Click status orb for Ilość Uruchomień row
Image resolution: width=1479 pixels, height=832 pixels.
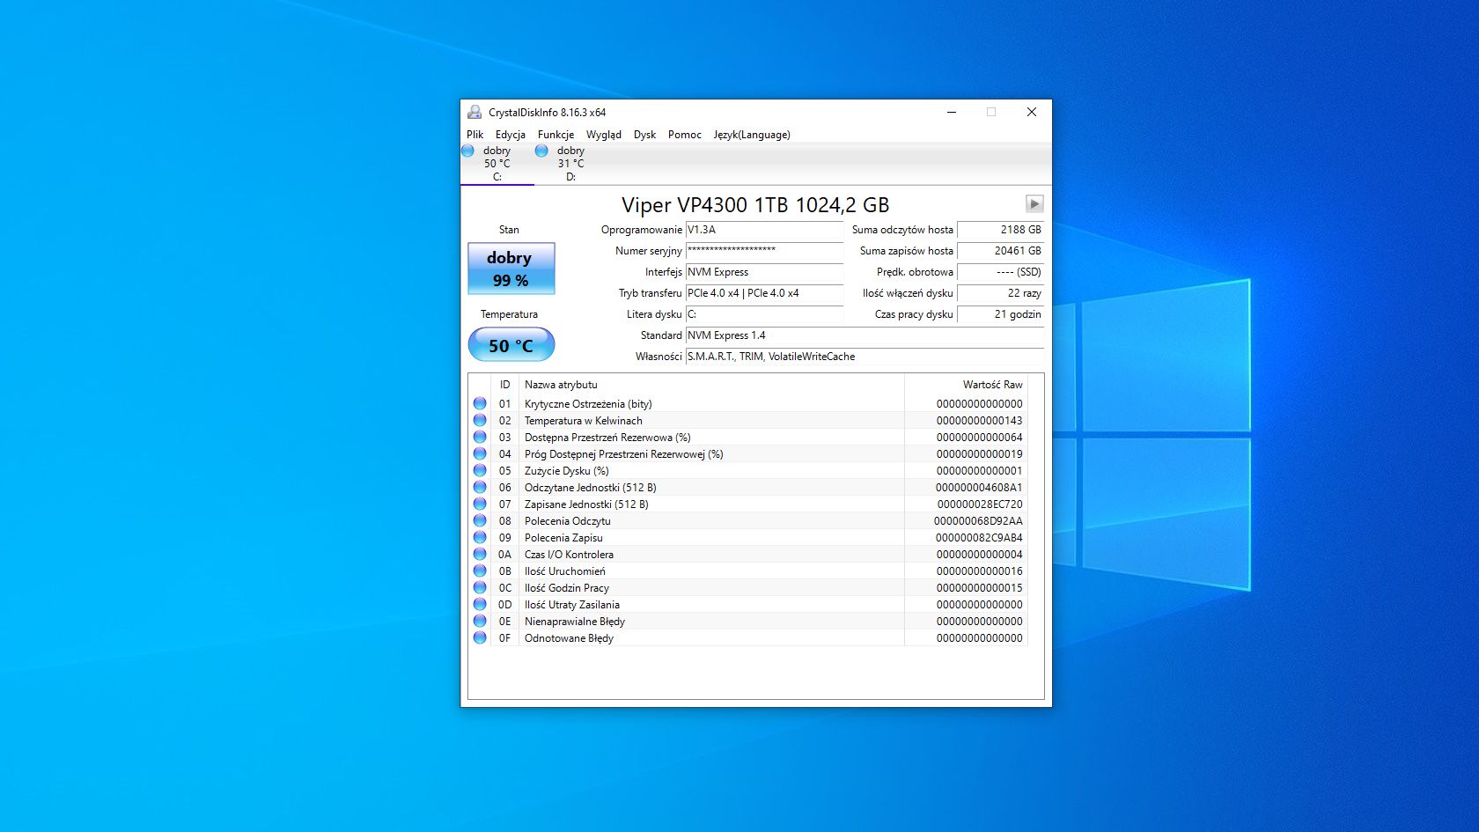[x=480, y=571]
